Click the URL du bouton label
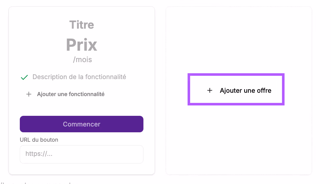 [x=39, y=140]
